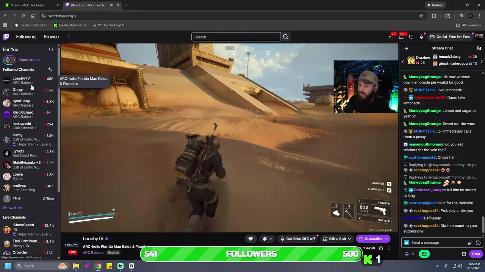Open the chat settings gear
Image resolution: width=485 pixels, height=272 pixels.
tap(464, 254)
